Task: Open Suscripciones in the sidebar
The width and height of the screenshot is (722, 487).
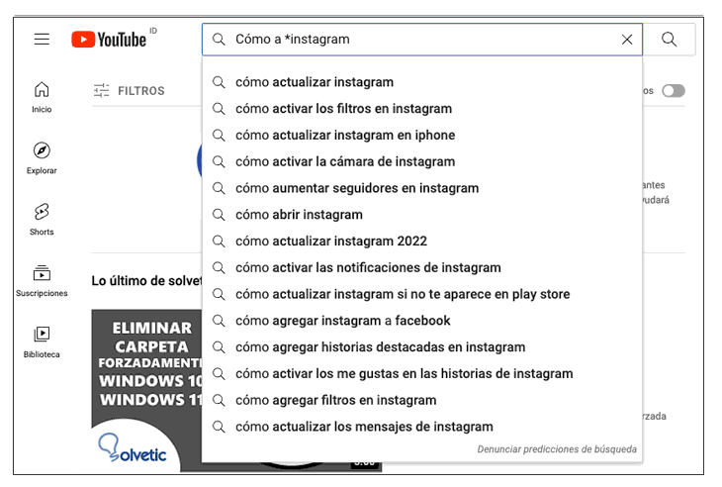Action: click(42, 280)
